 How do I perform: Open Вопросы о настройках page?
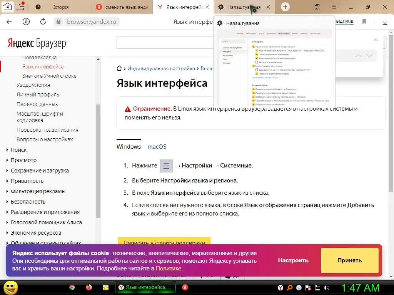point(45,139)
